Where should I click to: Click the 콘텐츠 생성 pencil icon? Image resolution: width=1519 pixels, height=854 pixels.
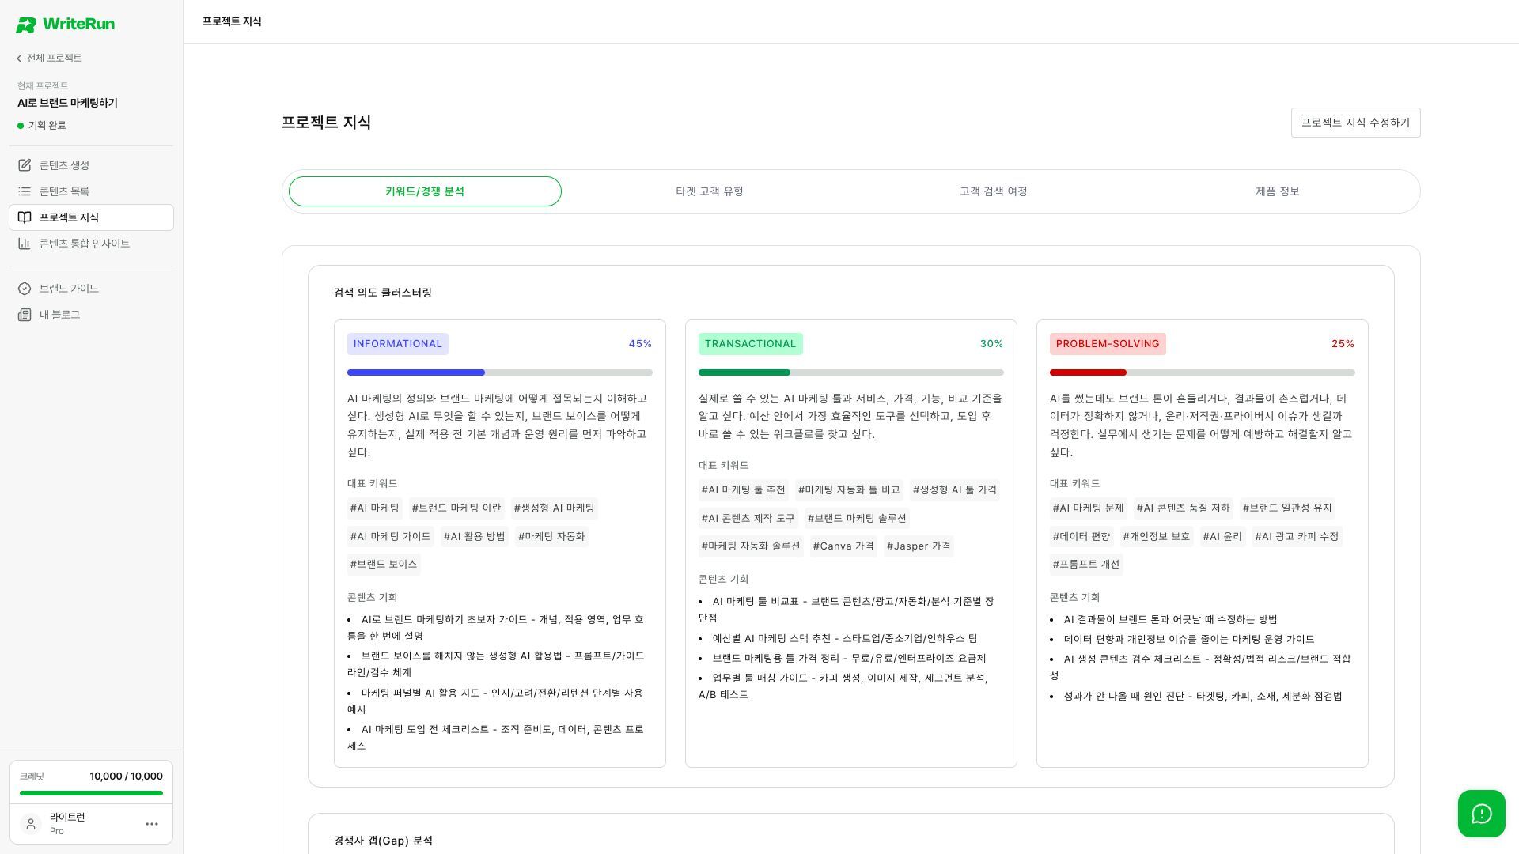(25, 165)
